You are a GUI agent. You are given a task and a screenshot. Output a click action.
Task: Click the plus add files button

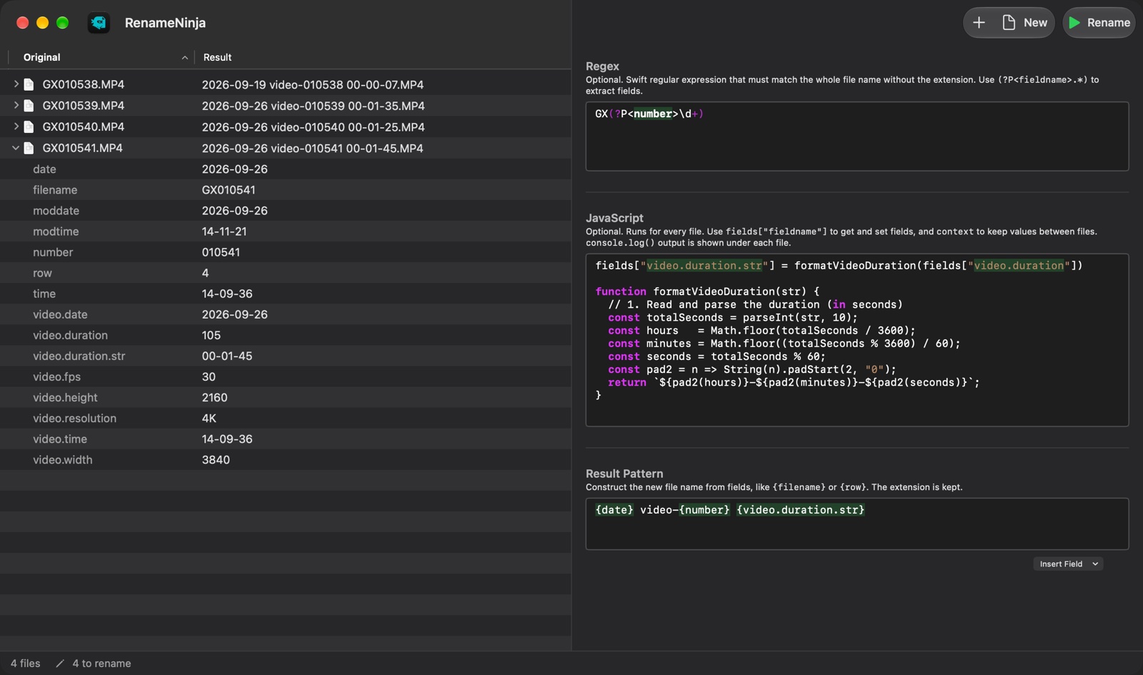click(x=979, y=23)
